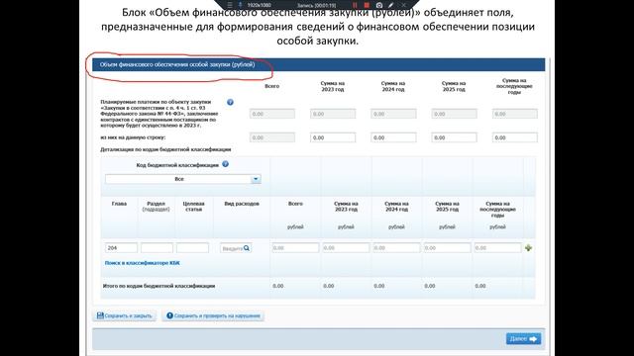This screenshot has width=634, height=356.
Task: Stop the recording with red square
Action: coord(367,5)
